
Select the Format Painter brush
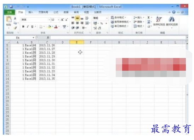(15, 28)
